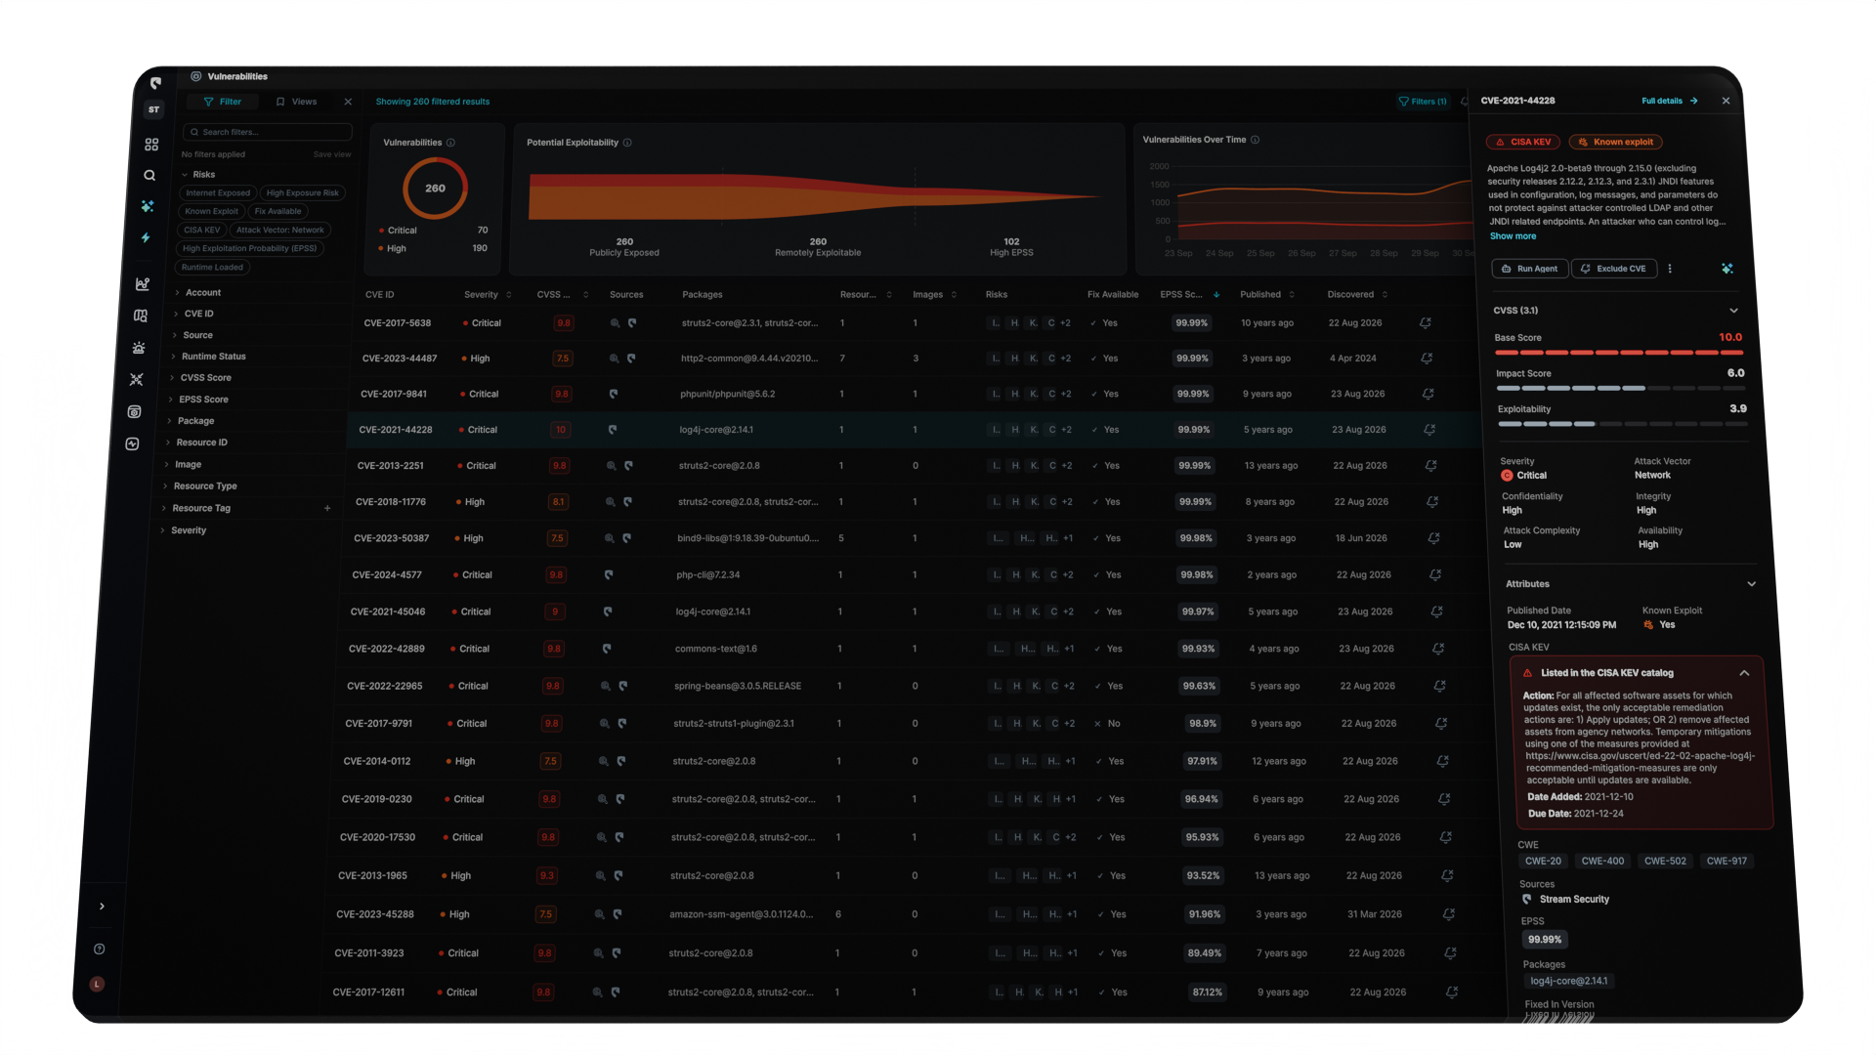
Task: Toggle the Attack Vector: Network filter chip
Action: click(x=280, y=231)
